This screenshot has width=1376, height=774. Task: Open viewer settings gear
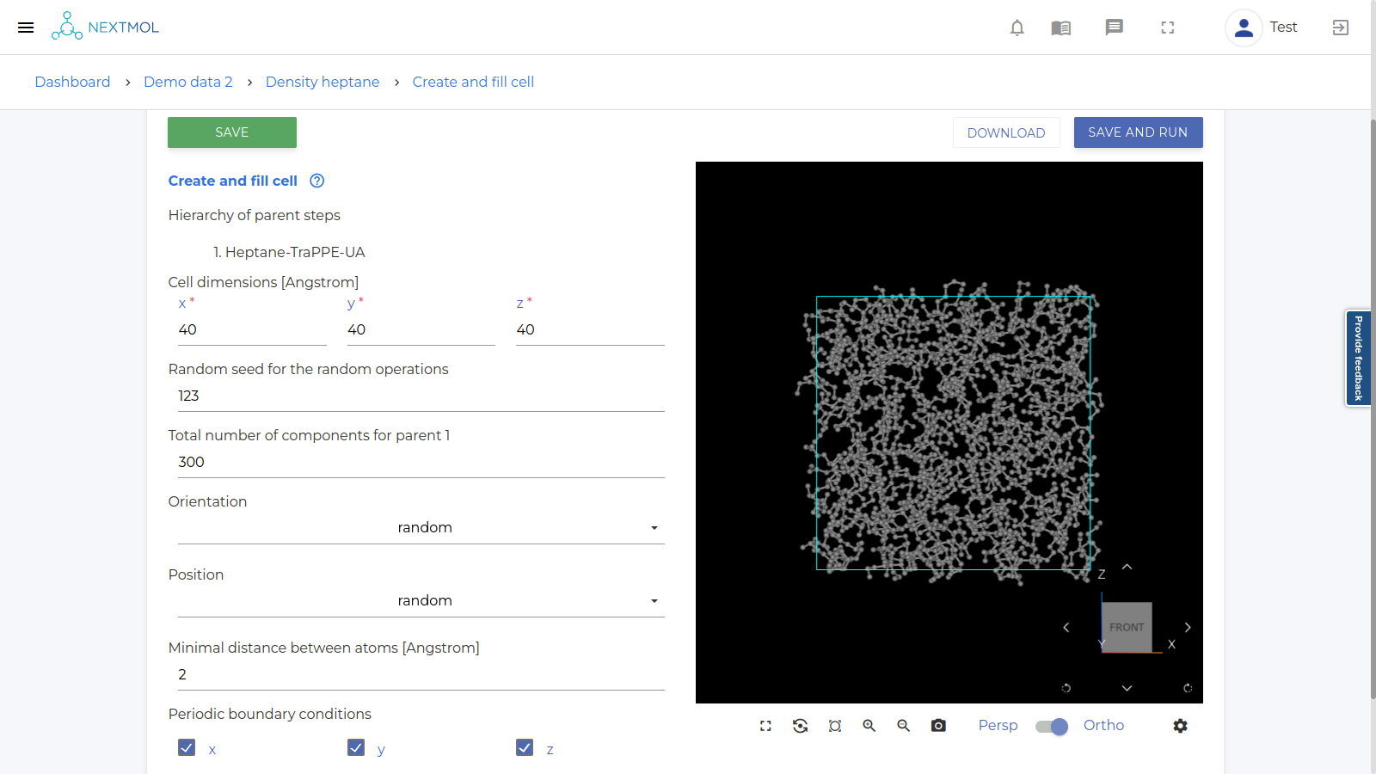pos(1180,726)
